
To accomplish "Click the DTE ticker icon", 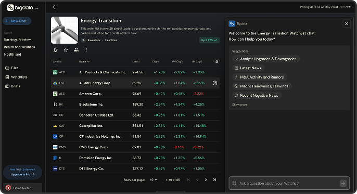I will tap(55, 169).
